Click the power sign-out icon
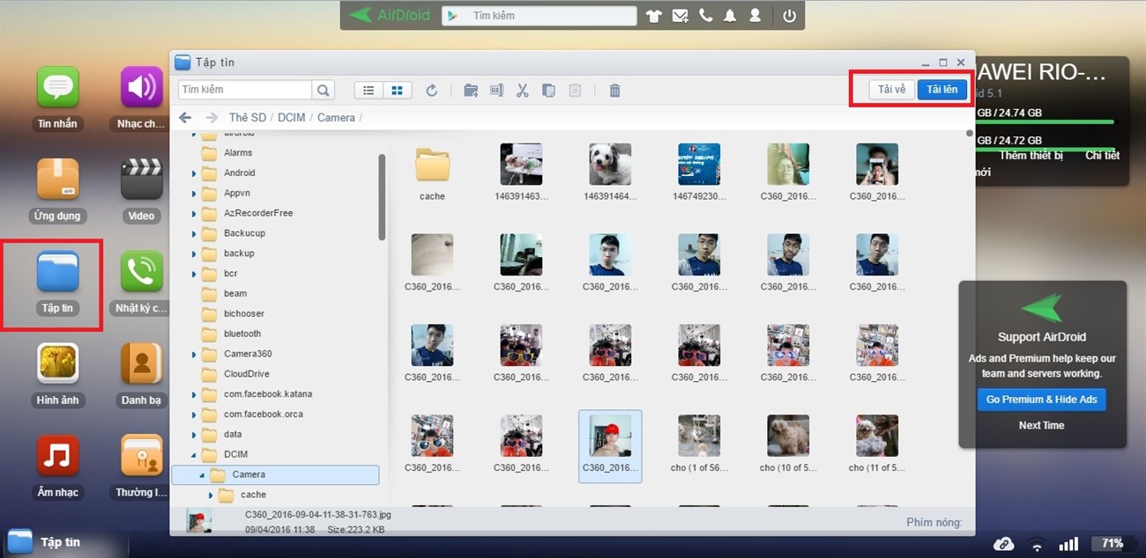 point(789,16)
